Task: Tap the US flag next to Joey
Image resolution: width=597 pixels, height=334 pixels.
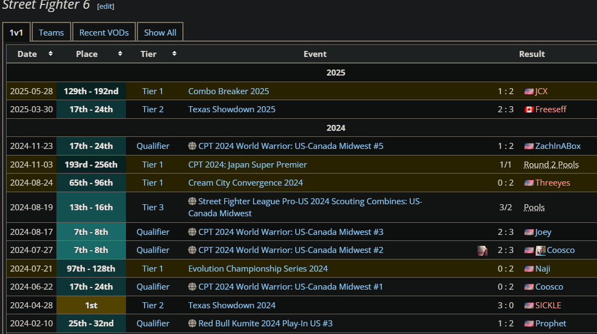Action: (529, 232)
